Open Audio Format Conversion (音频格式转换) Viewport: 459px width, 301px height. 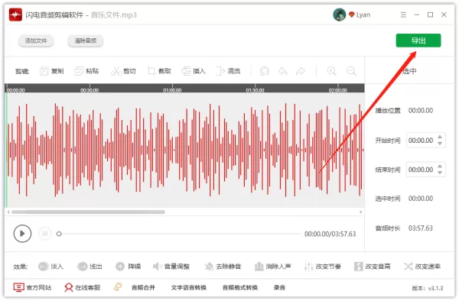click(x=239, y=287)
